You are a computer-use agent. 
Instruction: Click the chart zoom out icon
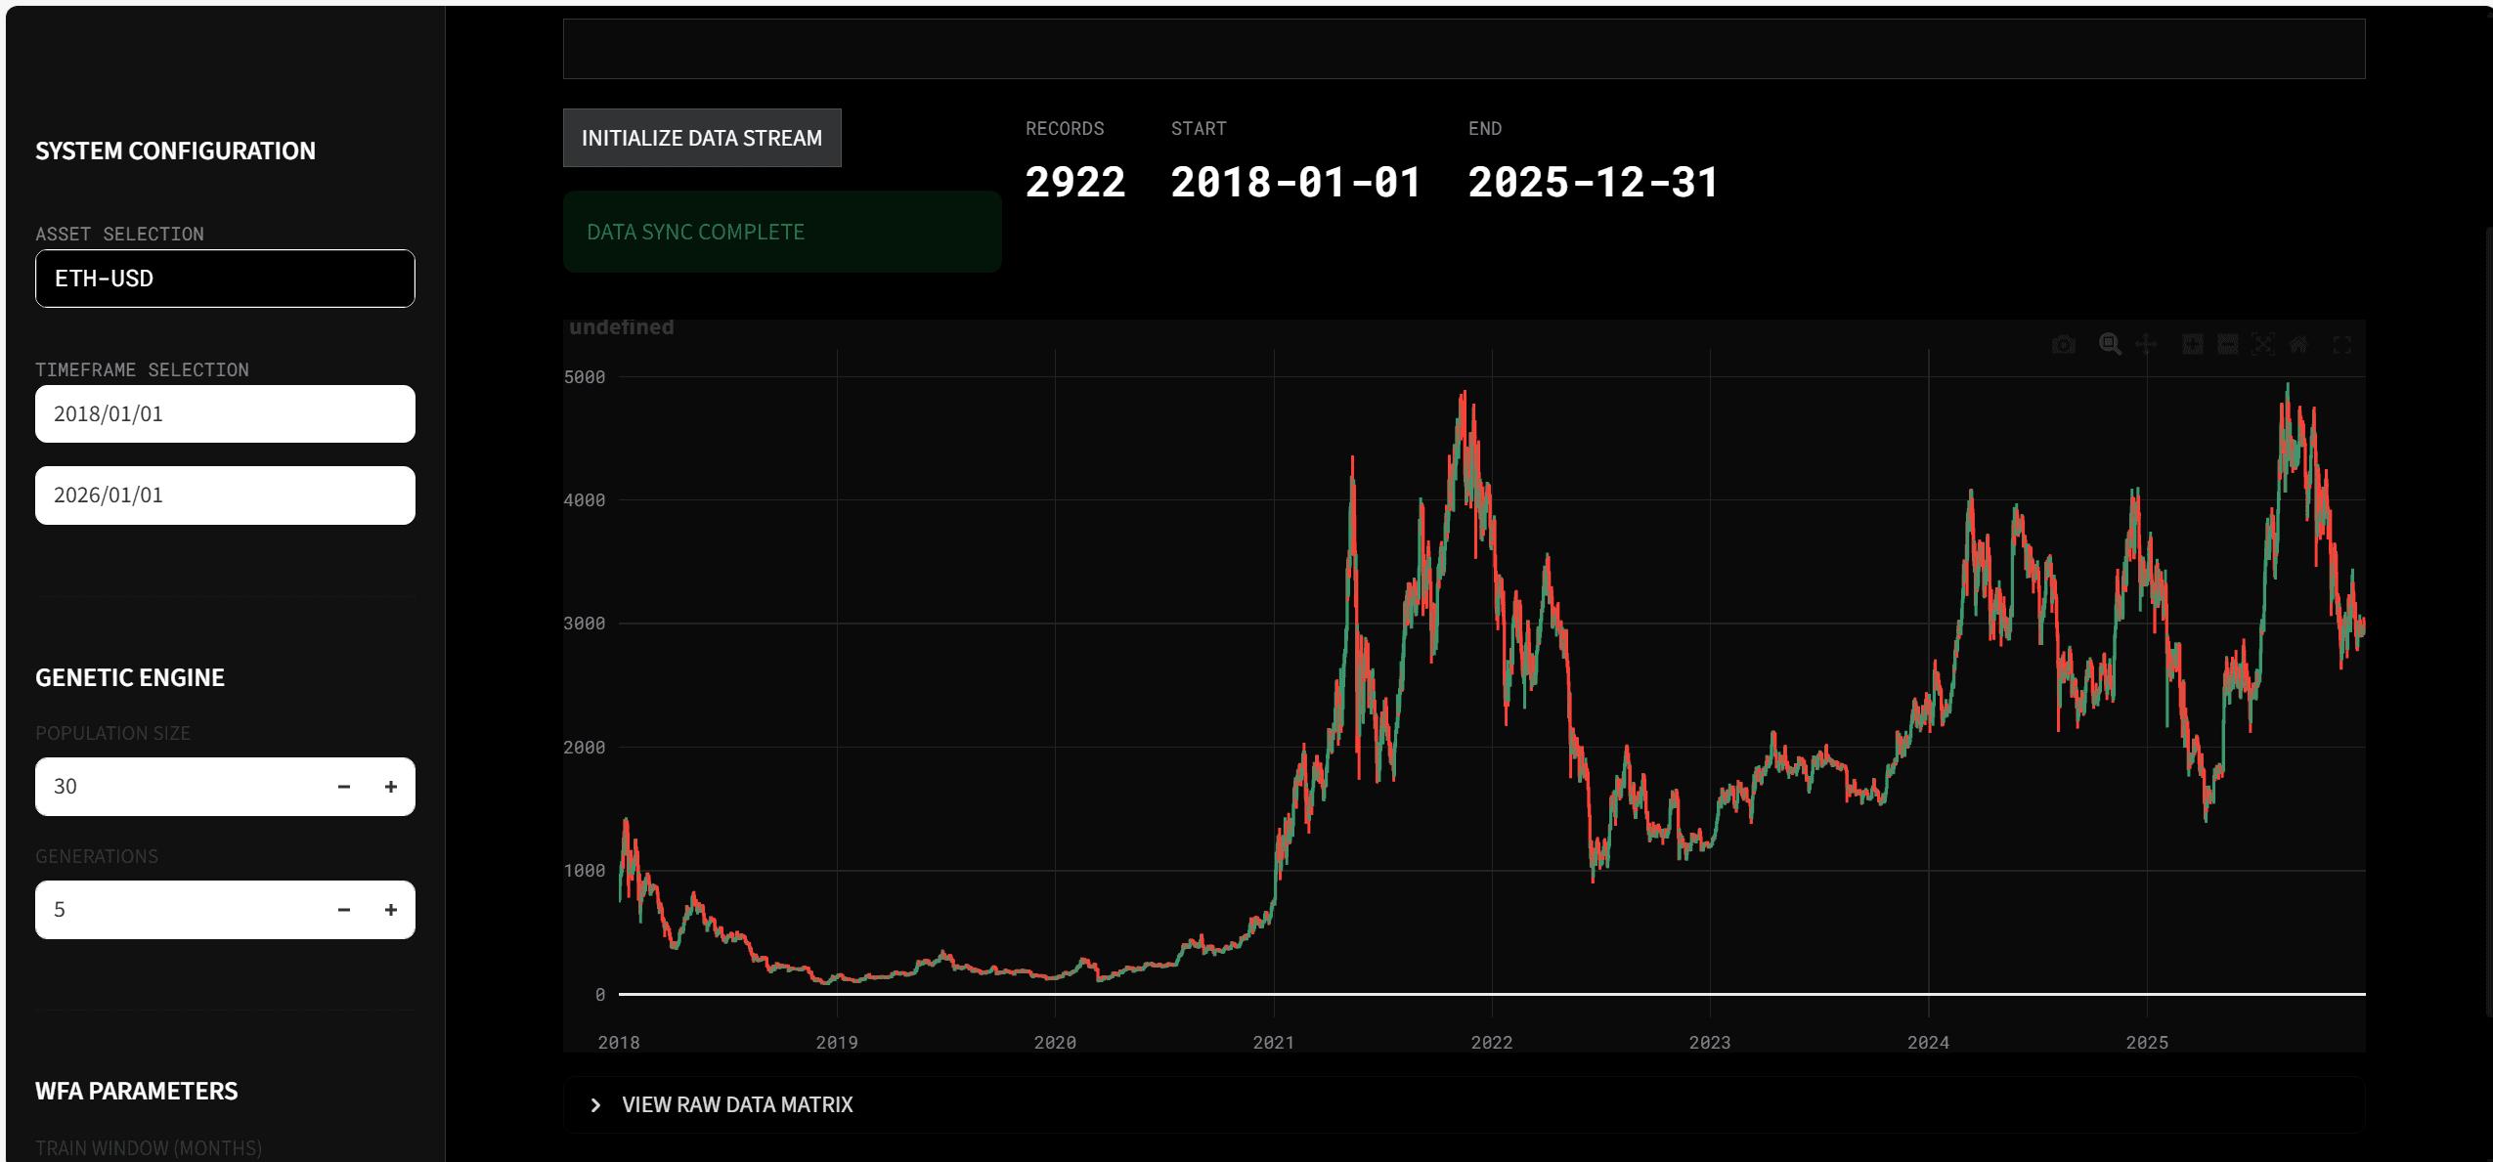pyautogui.click(x=2227, y=345)
